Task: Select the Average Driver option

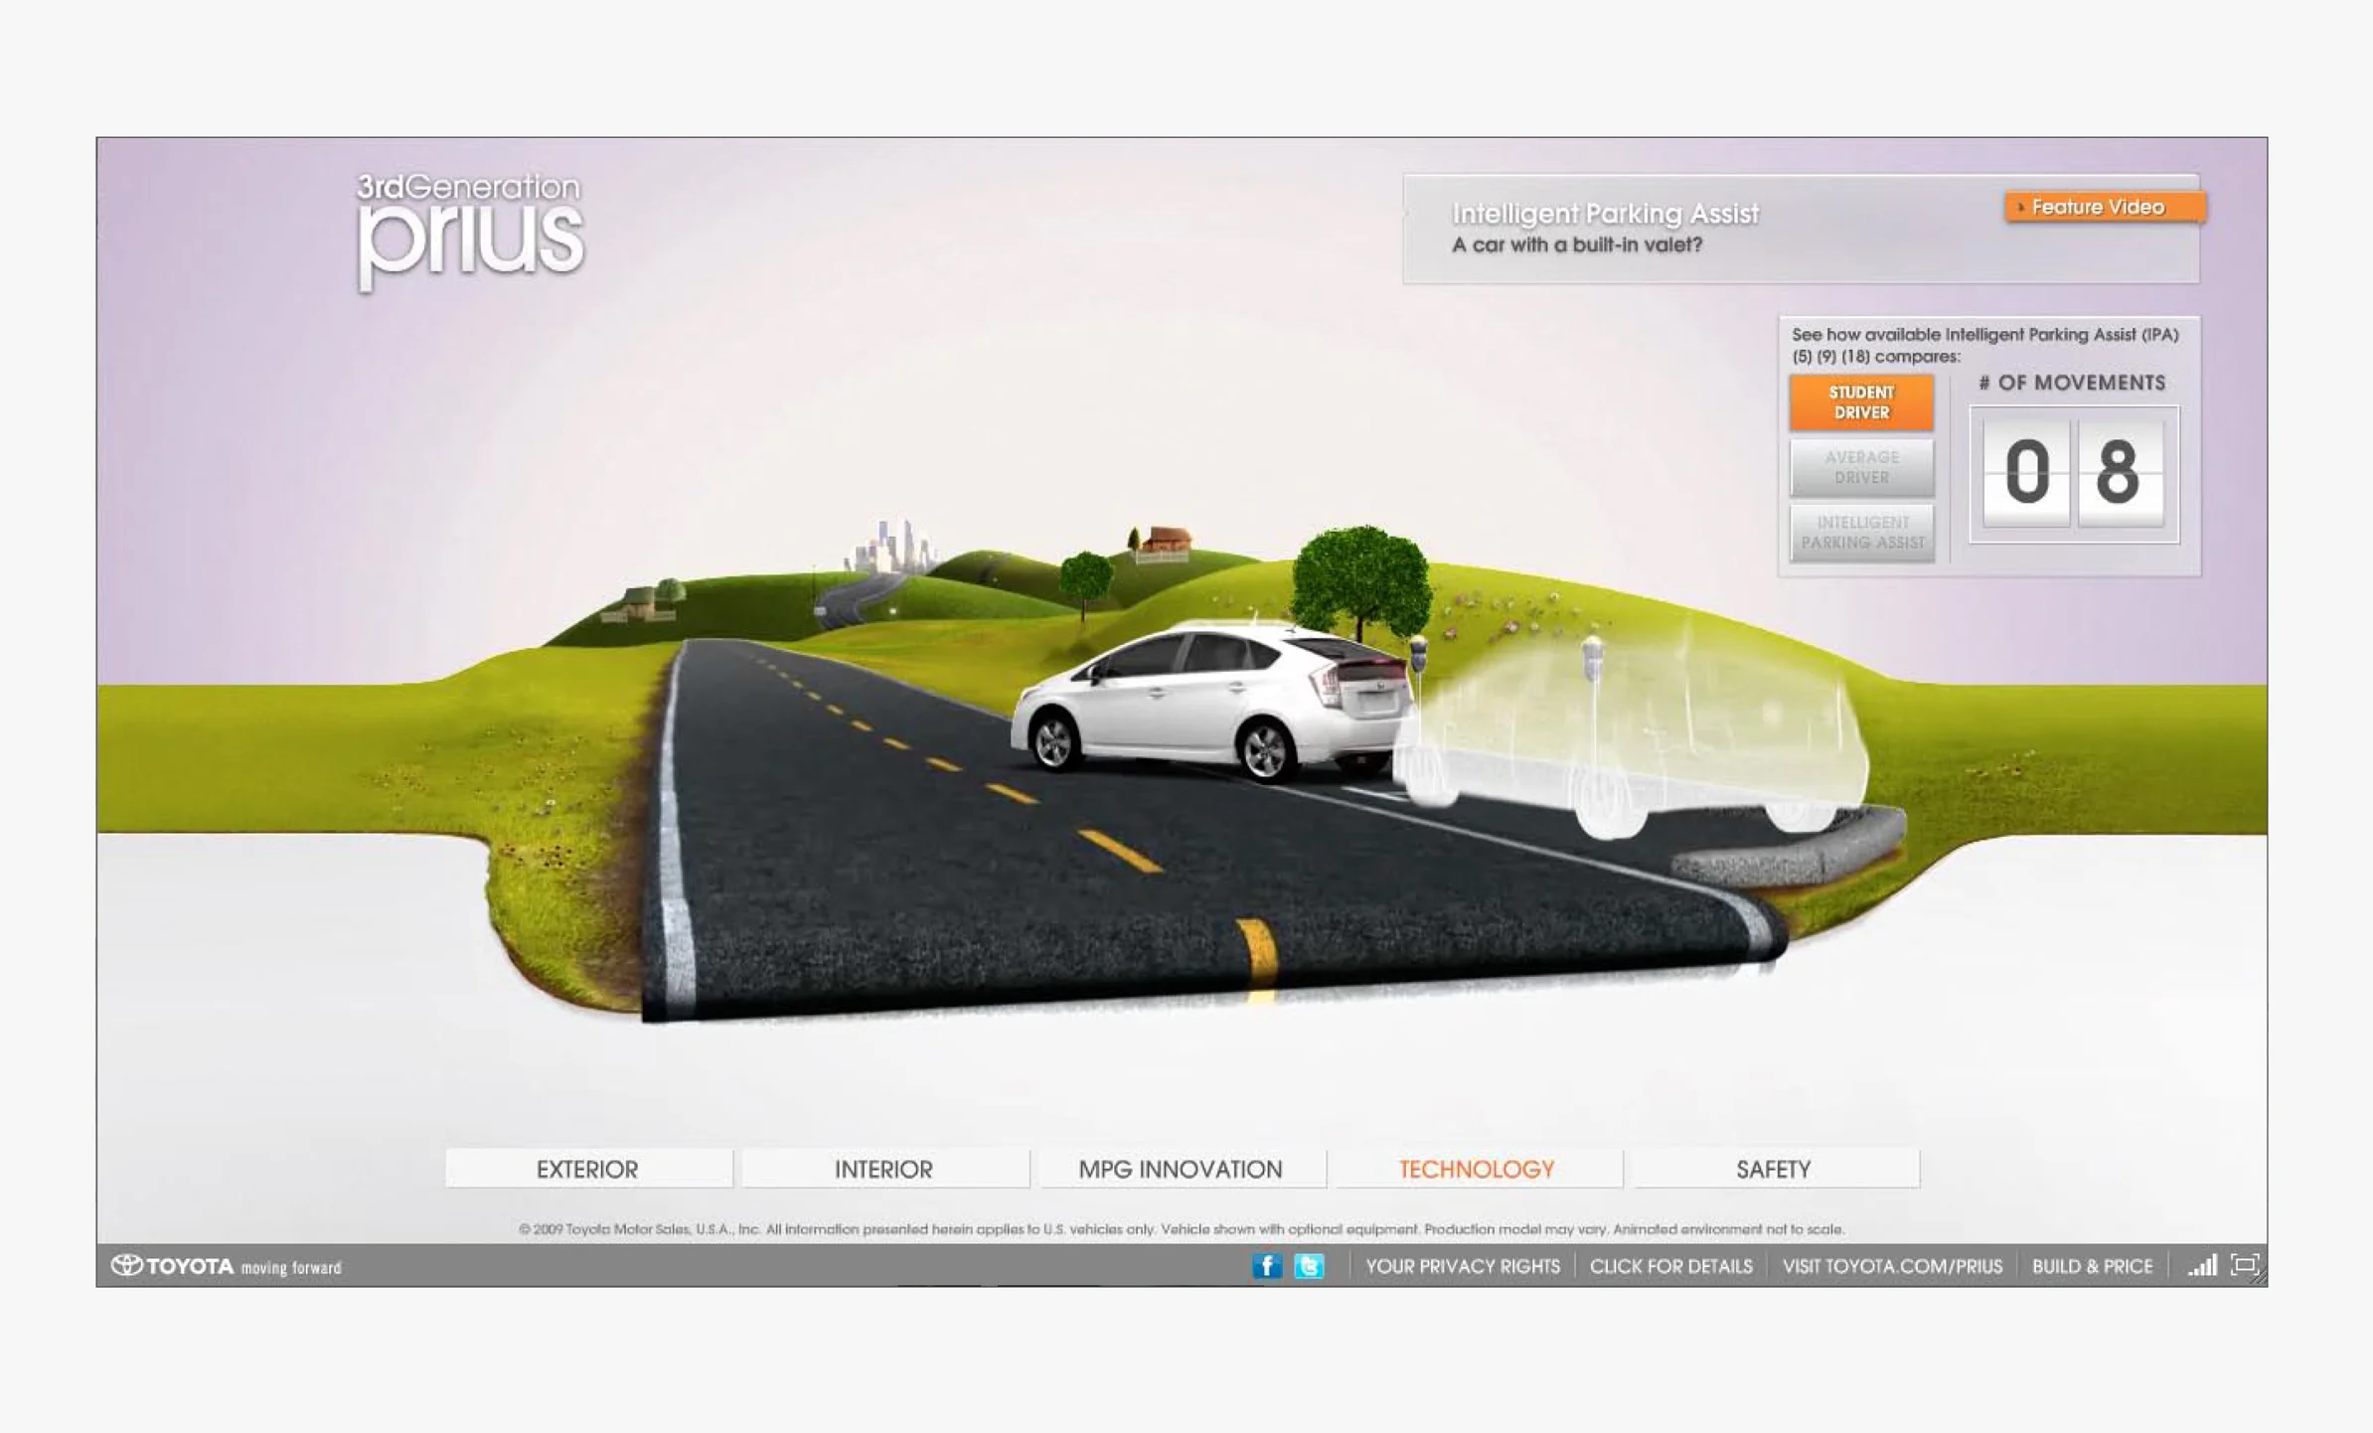Action: 1861,467
